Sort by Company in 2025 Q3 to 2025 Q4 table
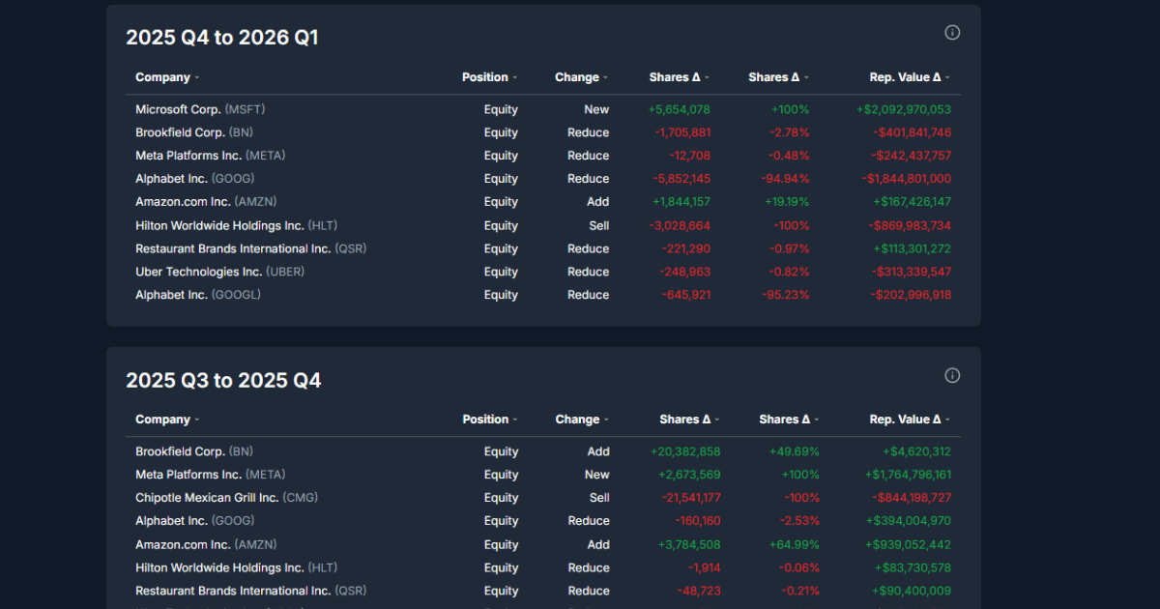 tap(167, 420)
